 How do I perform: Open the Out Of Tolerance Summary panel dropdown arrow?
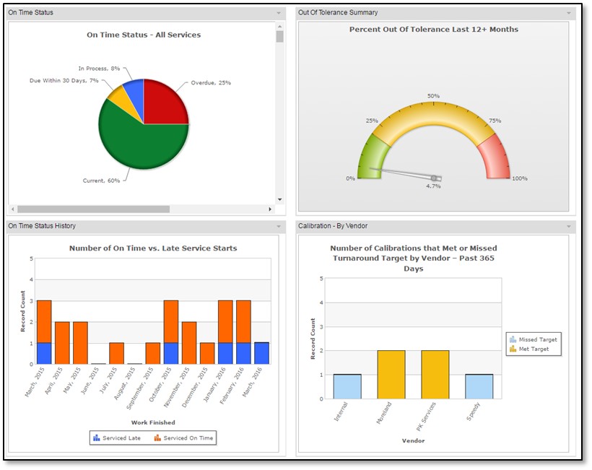(569, 13)
